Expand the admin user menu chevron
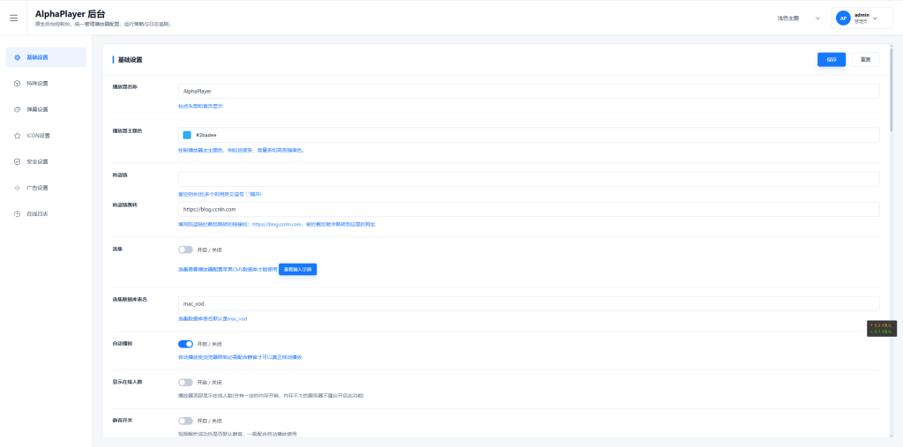The width and height of the screenshot is (903, 447). (875, 19)
